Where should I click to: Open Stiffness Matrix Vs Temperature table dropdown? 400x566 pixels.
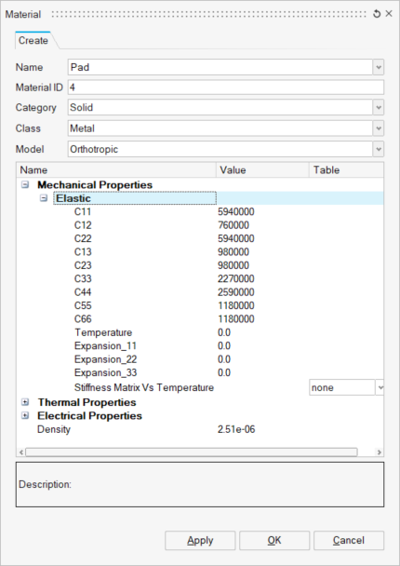click(x=380, y=387)
